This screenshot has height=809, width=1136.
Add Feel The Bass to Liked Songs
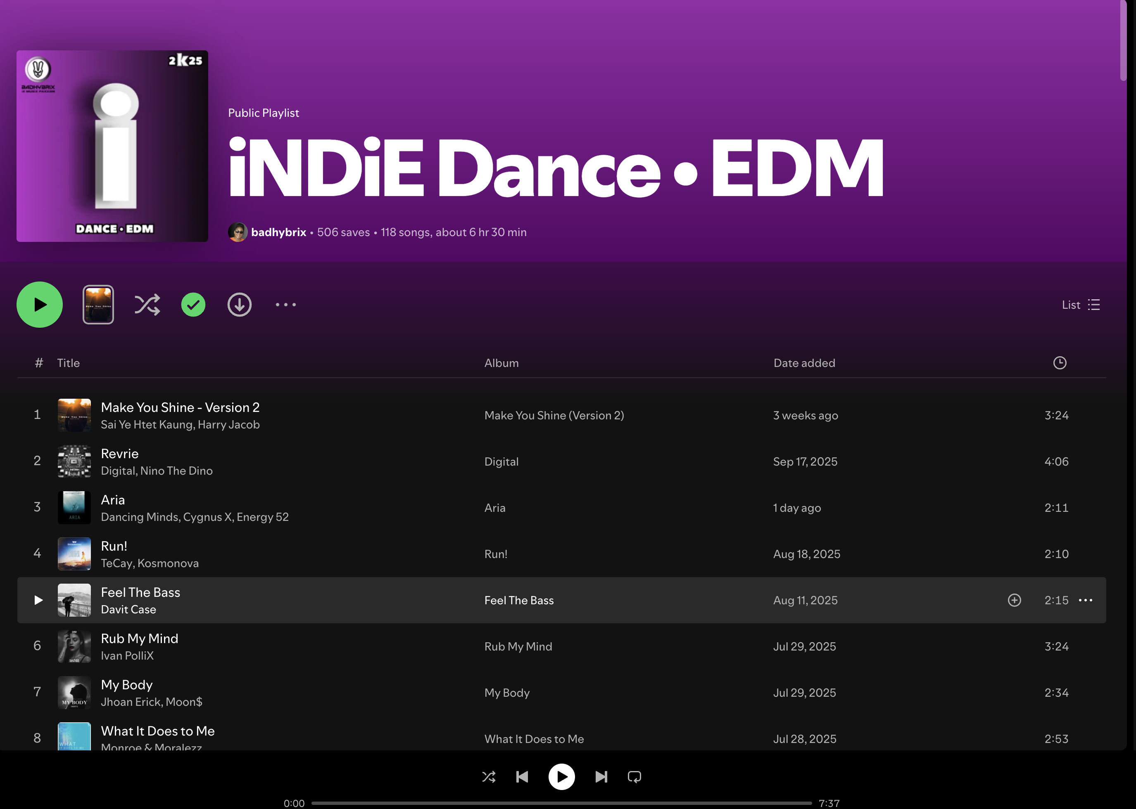[x=1015, y=600]
